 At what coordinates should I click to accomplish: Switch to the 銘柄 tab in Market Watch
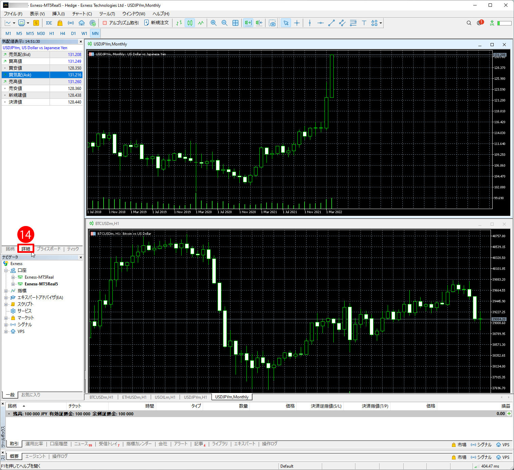pos(10,249)
